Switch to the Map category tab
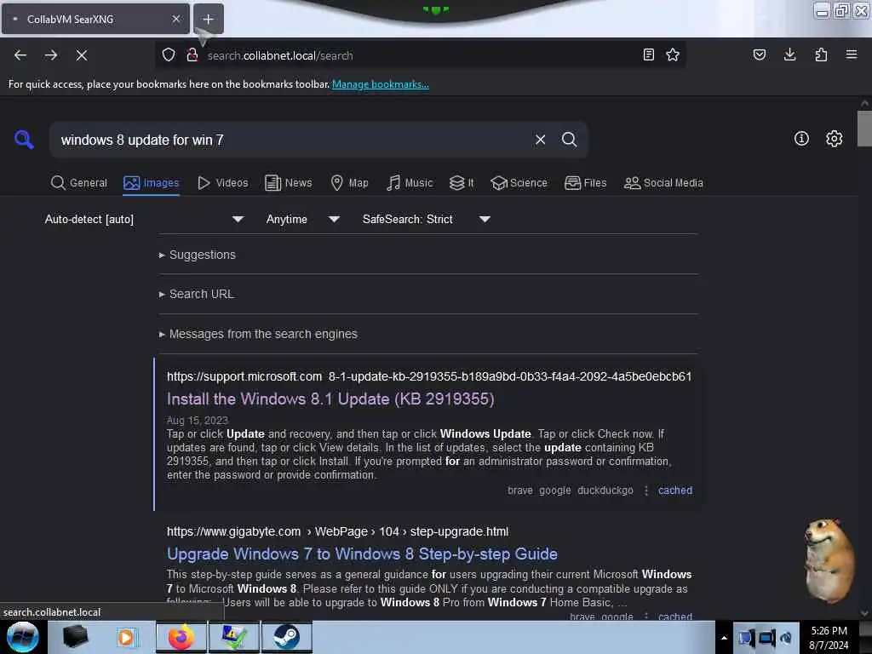872x654 pixels. tap(350, 183)
